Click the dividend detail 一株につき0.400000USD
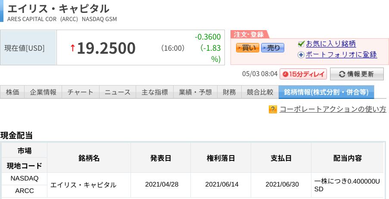This screenshot has width=389, height=199. tap(347, 185)
